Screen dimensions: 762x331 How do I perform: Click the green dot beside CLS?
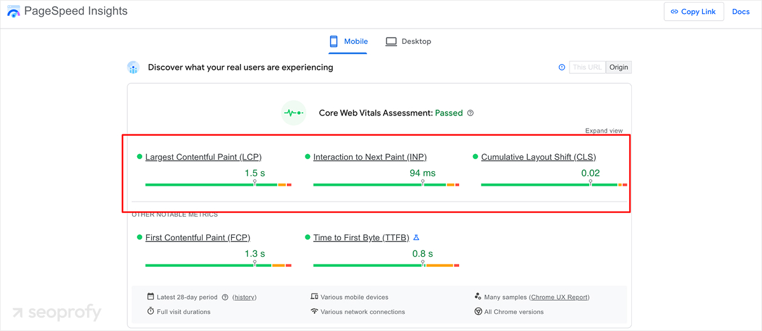[476, 157]
